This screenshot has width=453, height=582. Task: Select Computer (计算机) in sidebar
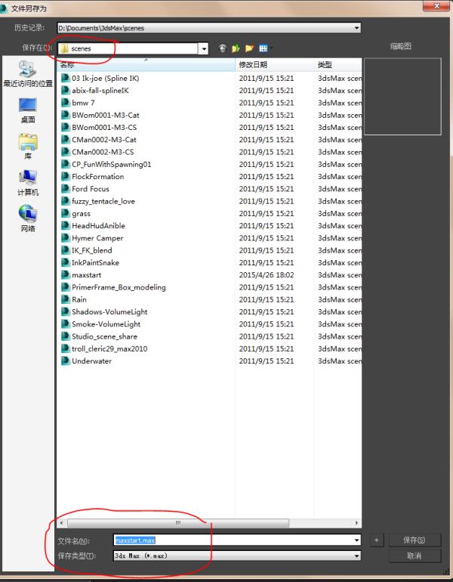[x=28, y=182]
